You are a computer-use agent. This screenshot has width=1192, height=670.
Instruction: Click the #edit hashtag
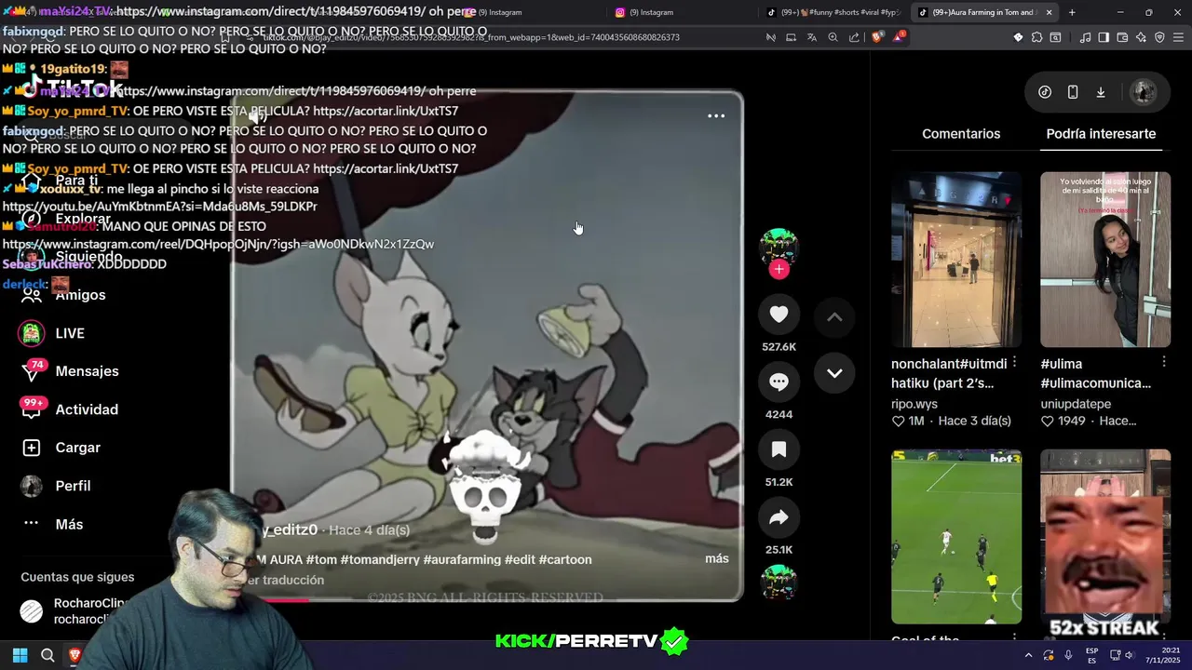tap(520, 559)
